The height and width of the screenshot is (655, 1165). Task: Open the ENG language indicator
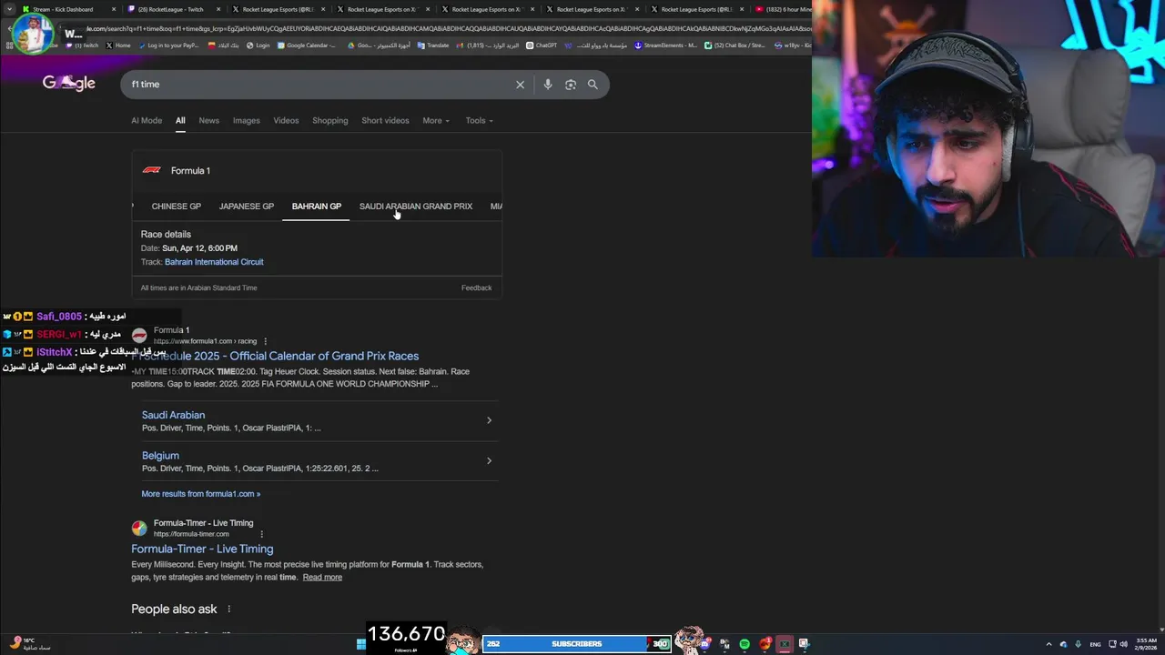[1096, 644]
